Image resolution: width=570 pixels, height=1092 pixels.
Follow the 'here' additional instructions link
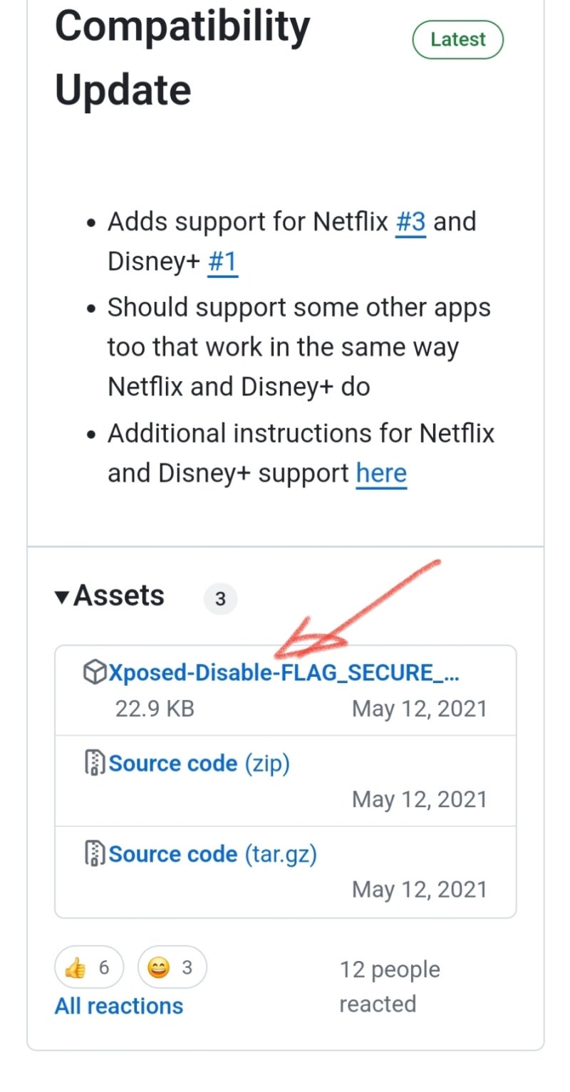[x=381, y=473]
